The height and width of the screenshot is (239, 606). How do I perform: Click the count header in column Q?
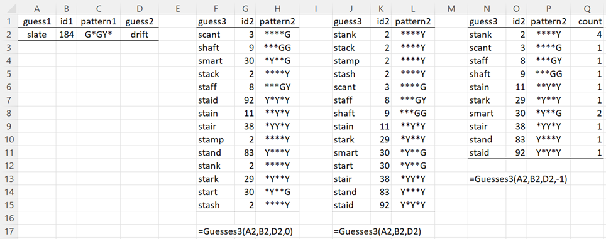(588, 21)
